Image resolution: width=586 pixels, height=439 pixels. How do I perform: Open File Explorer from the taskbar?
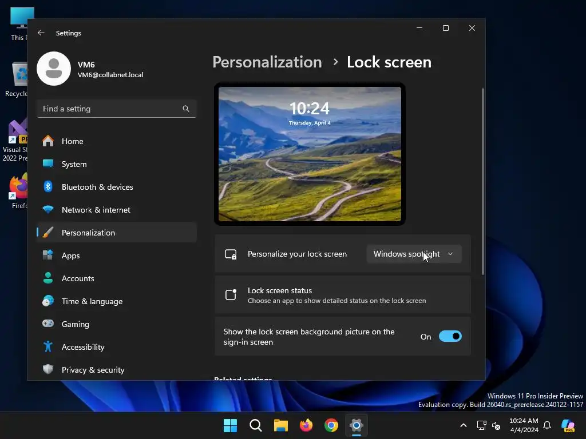(280, 425)
